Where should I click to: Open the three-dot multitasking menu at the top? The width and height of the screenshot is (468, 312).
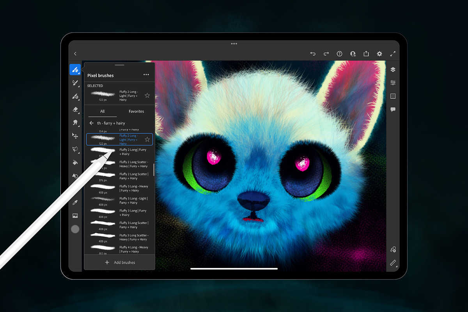(x=234, y=44)
